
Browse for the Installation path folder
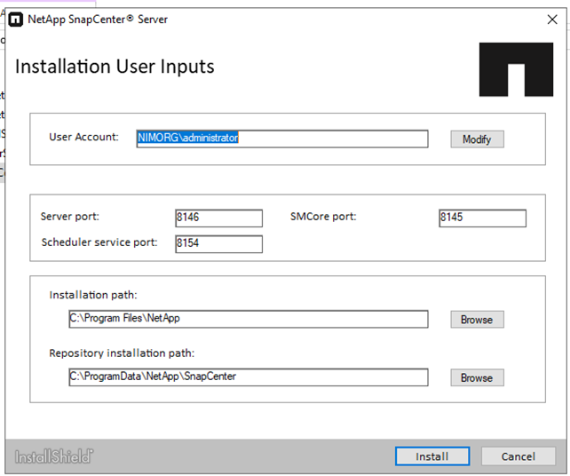click(x=477, y=320)
